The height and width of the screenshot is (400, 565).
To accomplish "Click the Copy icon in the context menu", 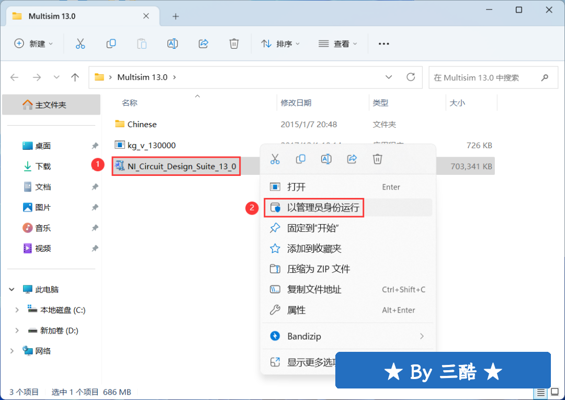I will point(300,159).
